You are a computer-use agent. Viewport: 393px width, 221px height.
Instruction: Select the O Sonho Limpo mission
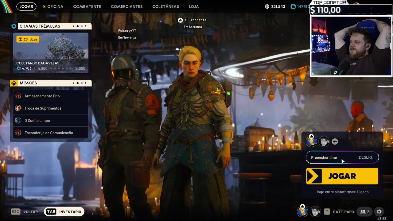click(x=51, y=120)
